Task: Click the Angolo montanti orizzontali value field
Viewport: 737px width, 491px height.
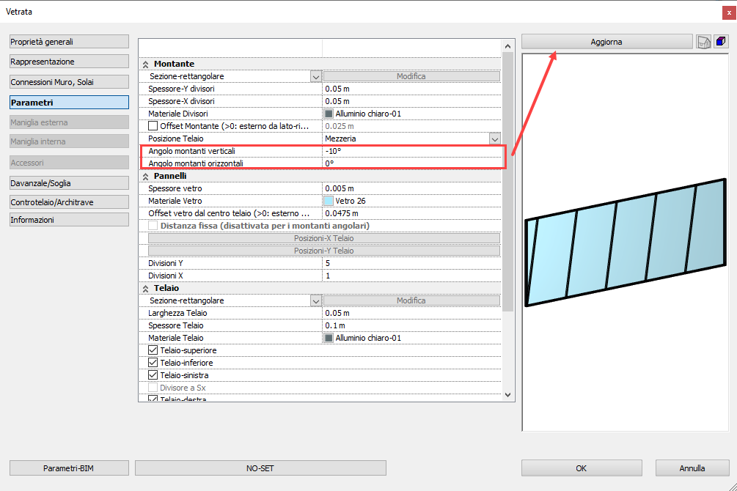Action: point(411,163)
